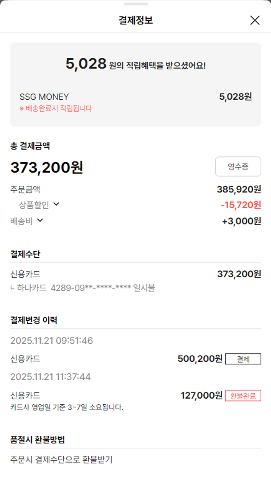Click the 하나카드 card number line
The height and width of the screenshot is (503, 271).
[x=83, y=288]
